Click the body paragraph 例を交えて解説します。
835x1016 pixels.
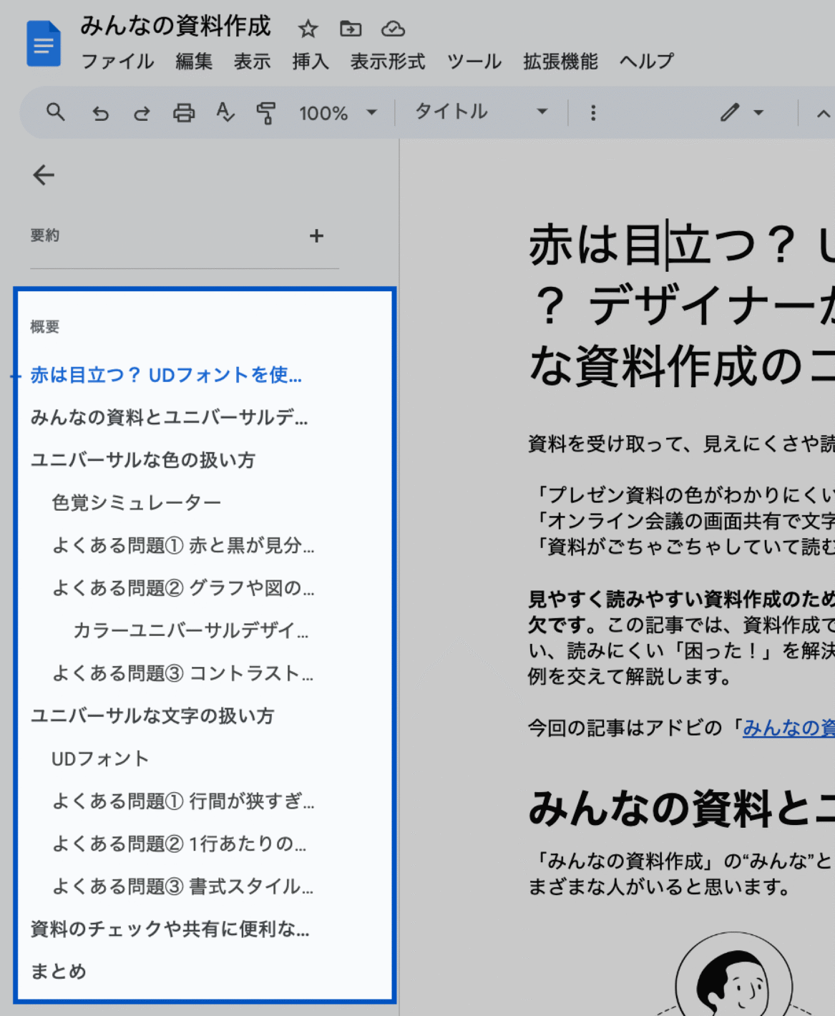[x=630, y=676]
